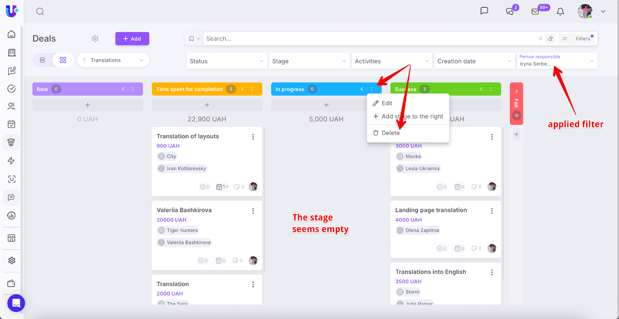Open the Person responsible filter dropdown
Image resolution: width=619 pixels, height=319 pixels.
(557, 61)
